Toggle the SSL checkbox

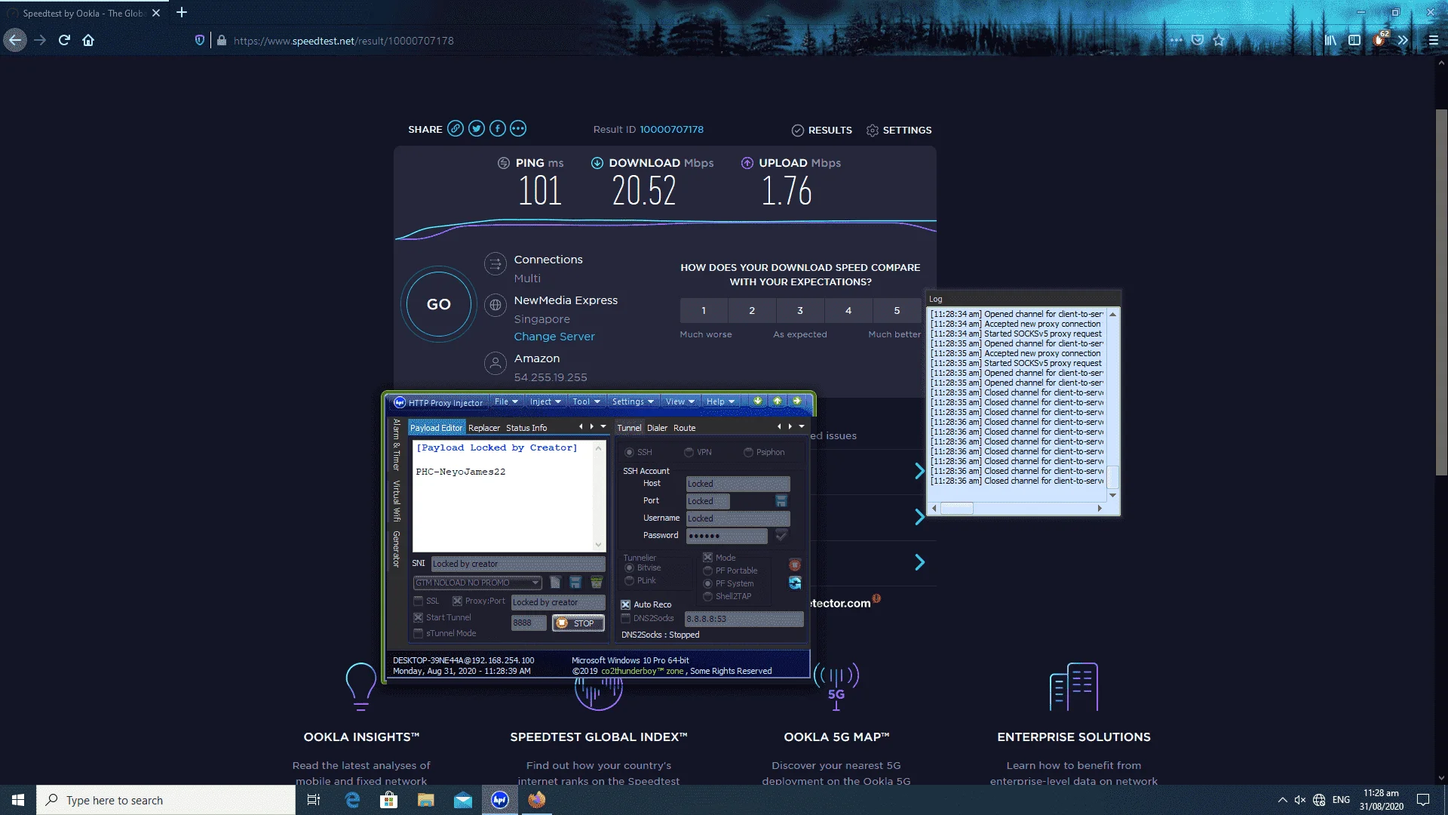pyautogui.click(x=418, y=601)
